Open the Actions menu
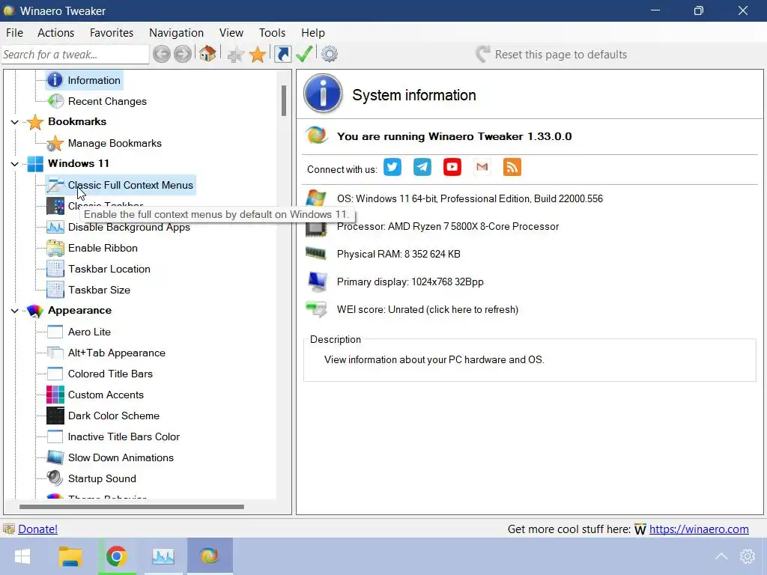This screenshot has width=767, height=575. [55, 33]
